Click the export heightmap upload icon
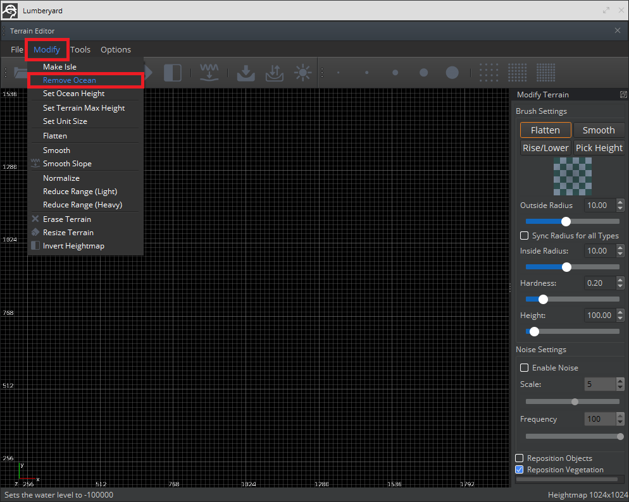The height and width of the screenshot is (502, 629). [275, 73]
